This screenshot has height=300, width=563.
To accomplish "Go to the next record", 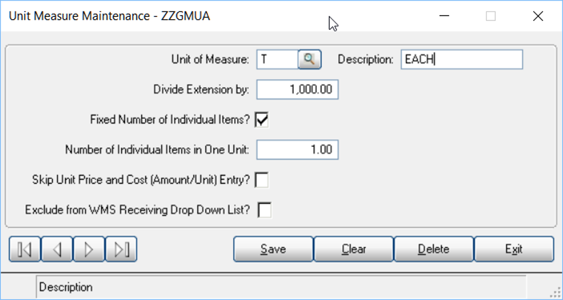I will pyautogui.click(x=89, y=249).
